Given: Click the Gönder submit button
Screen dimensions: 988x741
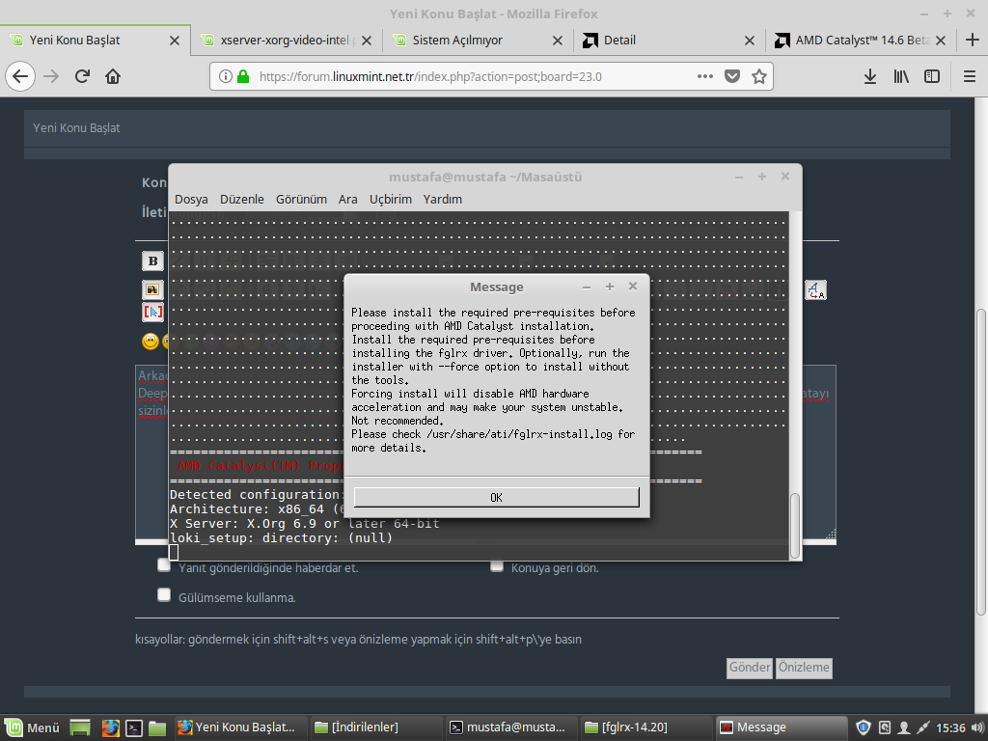Looking at the screenshot, I should tap(749, 668).
